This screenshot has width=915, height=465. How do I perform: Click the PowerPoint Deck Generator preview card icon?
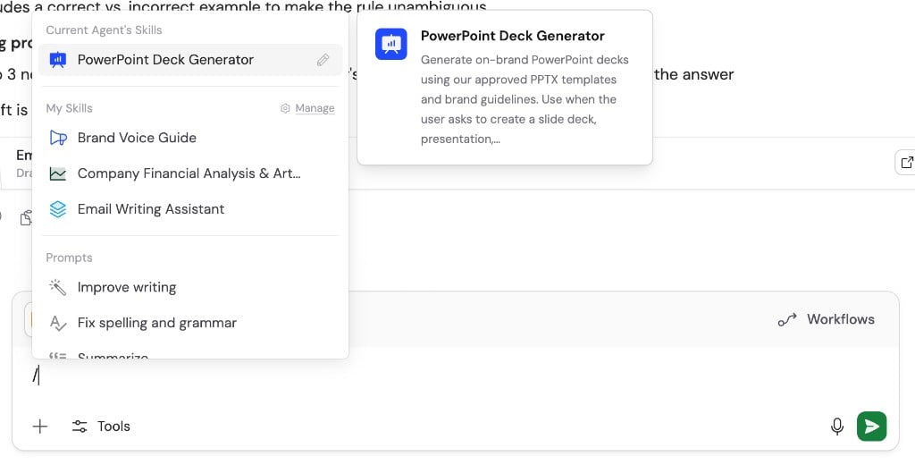(391, 44)
